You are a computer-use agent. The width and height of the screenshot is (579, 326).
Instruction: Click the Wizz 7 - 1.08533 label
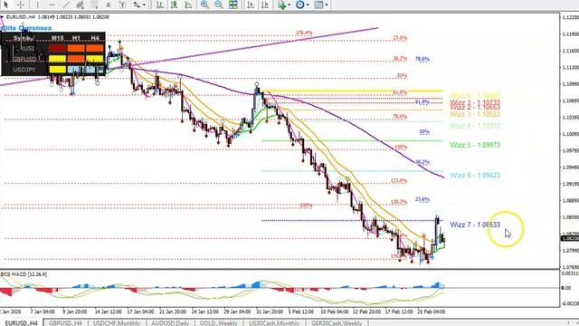tap(475, 225)
